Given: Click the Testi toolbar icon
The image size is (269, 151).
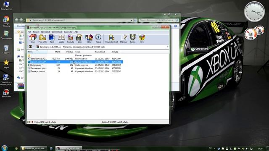Looking at the screenshot, I should click(52, 39).
